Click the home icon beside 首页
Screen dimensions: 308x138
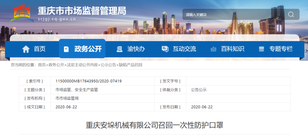pyautogui.click(x=26, y=49)
